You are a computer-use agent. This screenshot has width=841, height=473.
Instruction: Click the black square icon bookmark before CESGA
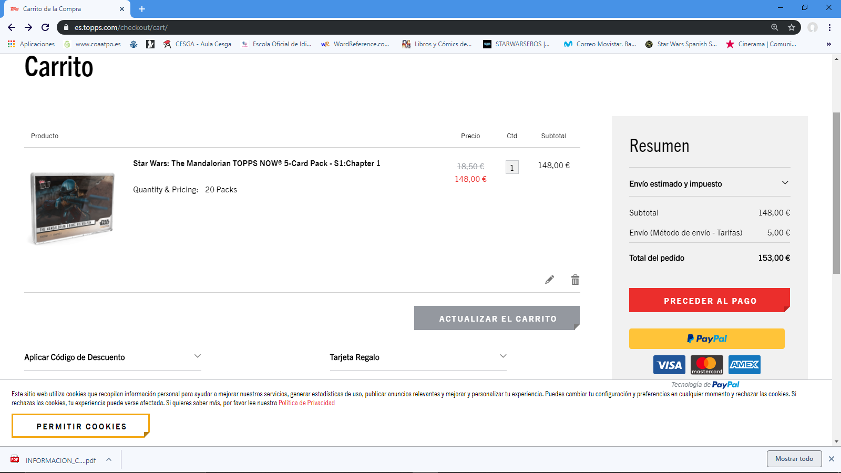point(150,44)
